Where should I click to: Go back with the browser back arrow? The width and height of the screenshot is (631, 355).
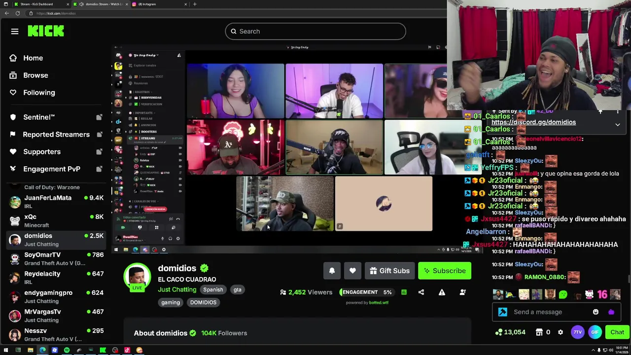(6, 13)
